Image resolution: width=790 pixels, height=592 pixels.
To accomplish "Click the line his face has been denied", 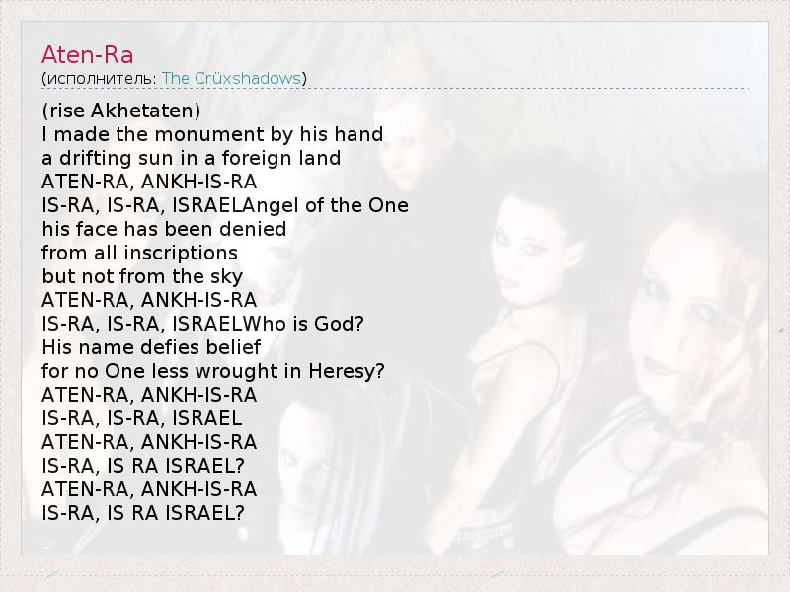I will [x=164, y=229].
